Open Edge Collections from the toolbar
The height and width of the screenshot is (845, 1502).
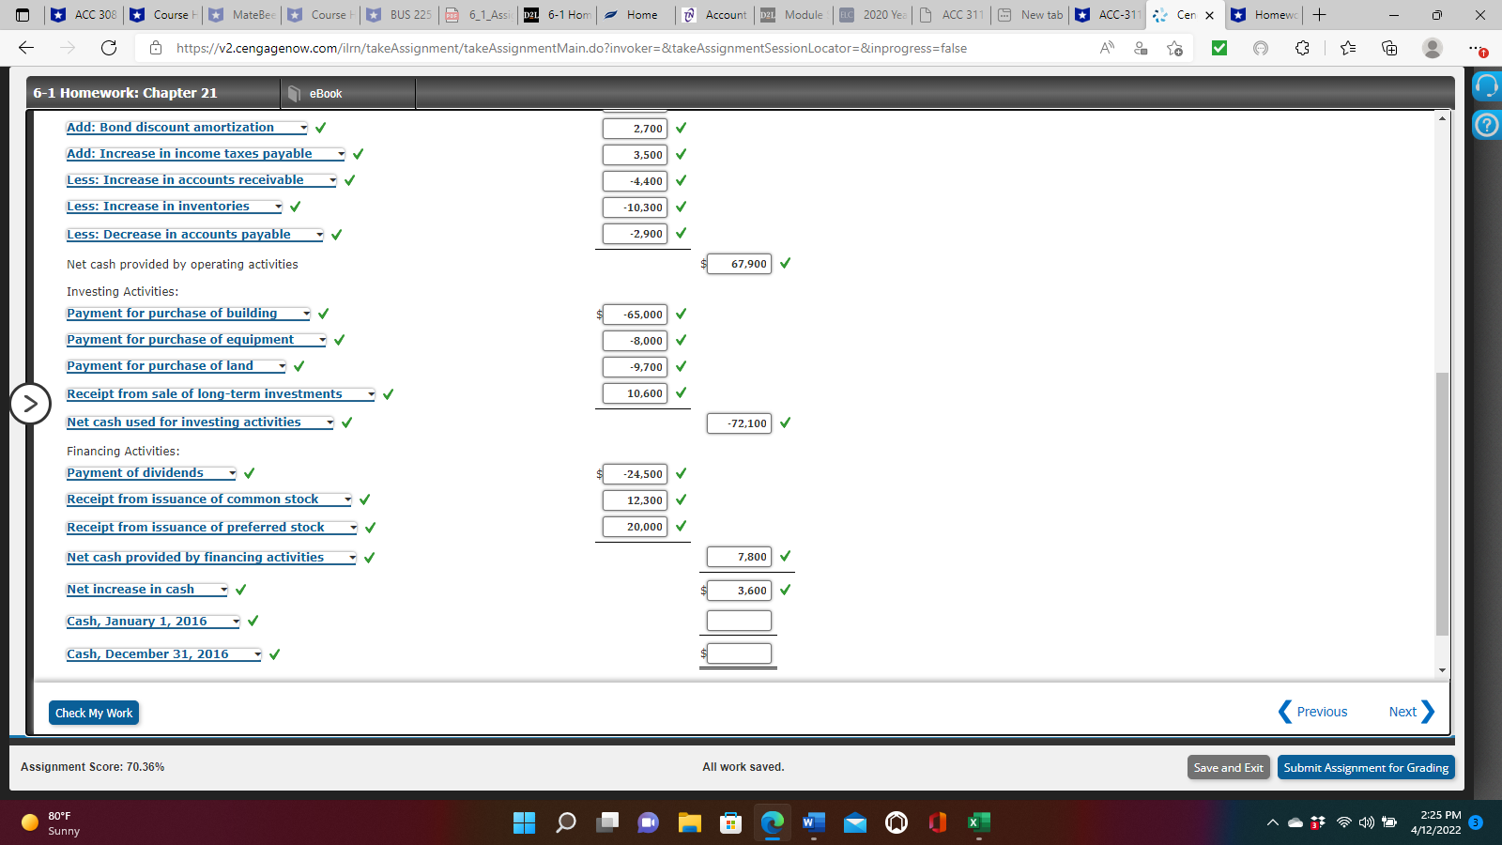click(1390, 48)
